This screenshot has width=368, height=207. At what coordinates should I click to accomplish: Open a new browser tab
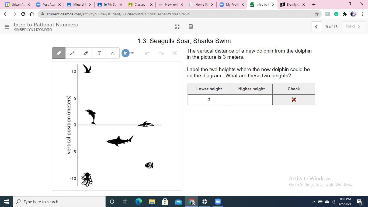pos(314,5)
